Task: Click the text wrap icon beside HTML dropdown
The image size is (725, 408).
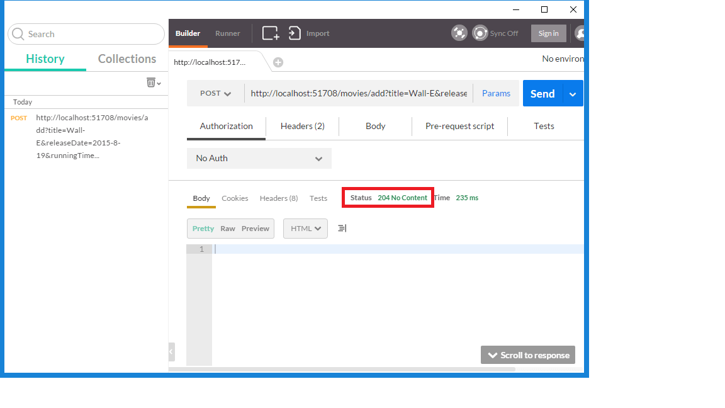Action: pos(342,228)
